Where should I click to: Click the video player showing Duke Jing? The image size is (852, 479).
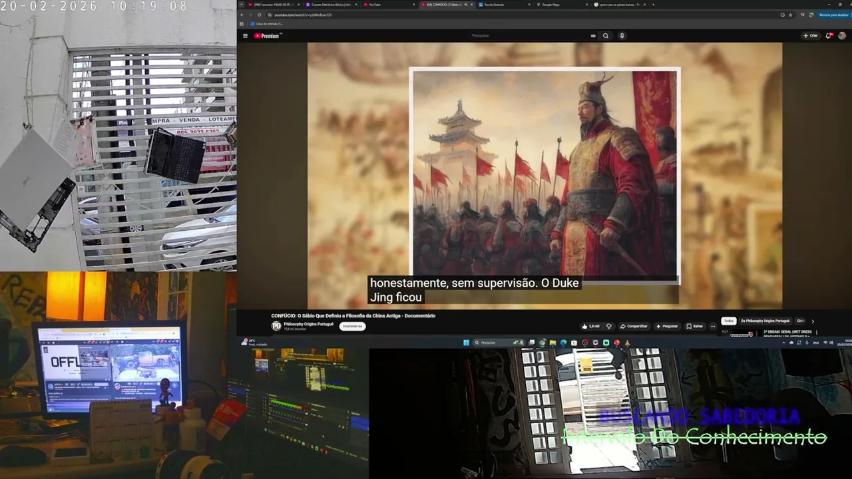544,176
